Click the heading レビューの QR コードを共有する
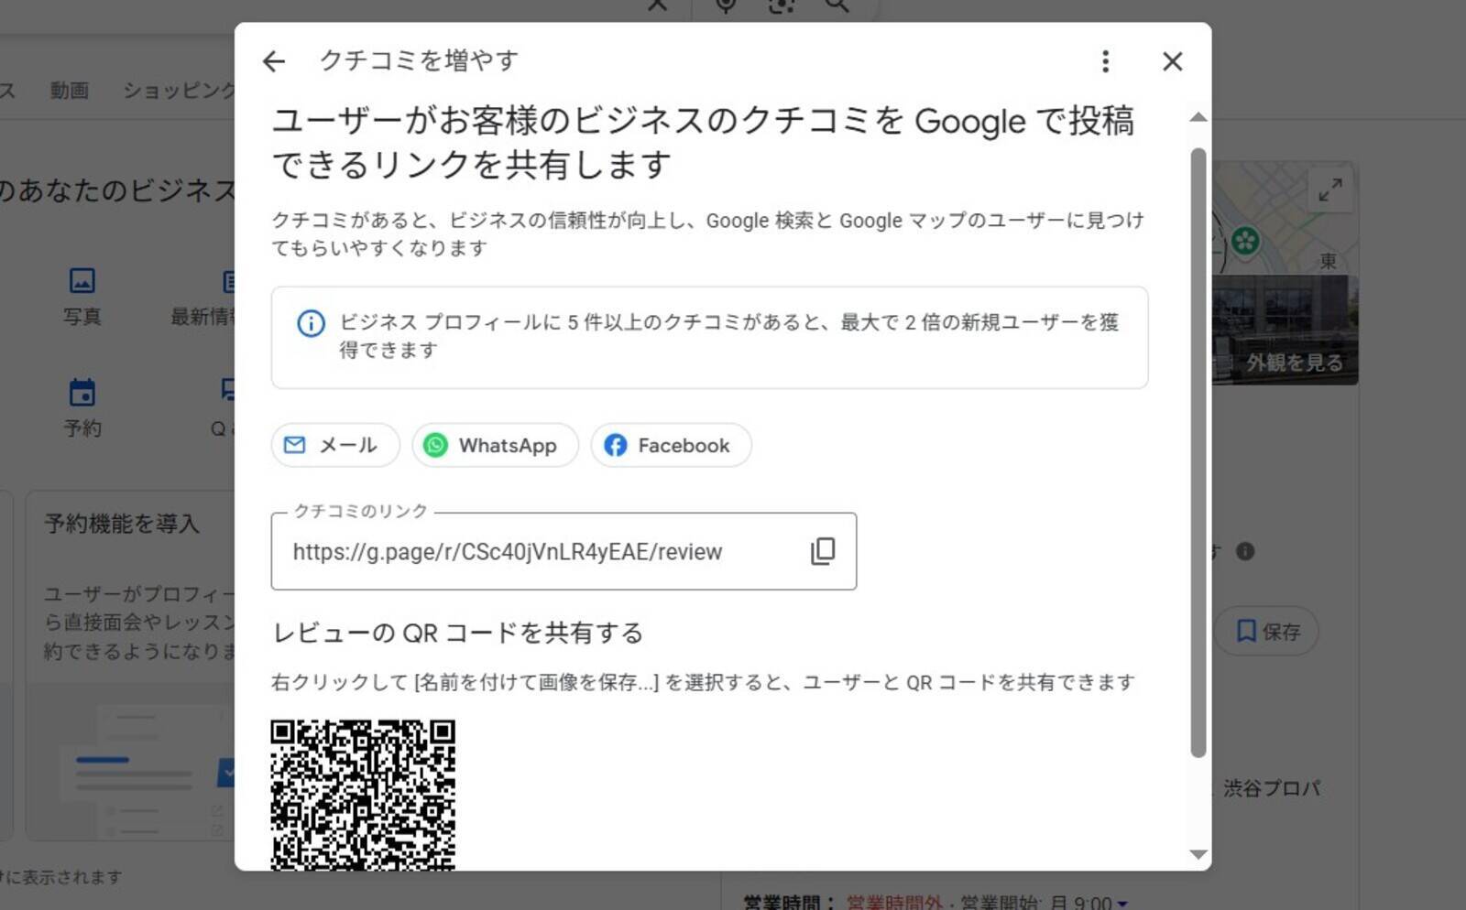The width and height of the screenshot is (1466, 910). coord(458,633)
